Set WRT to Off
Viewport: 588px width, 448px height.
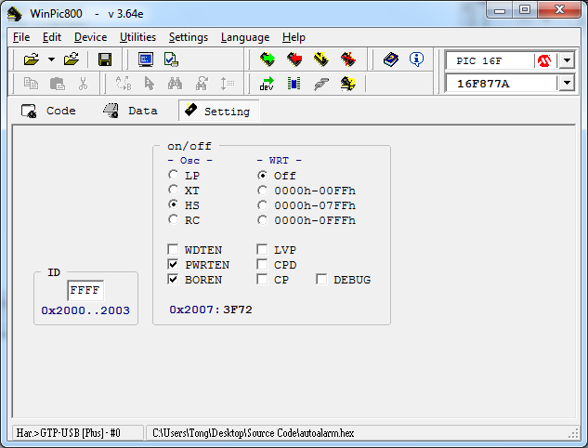click(x=263, y=176)
